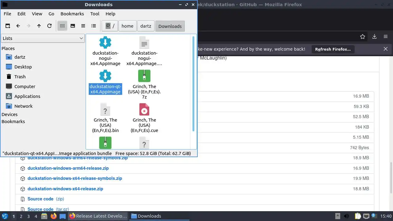Open the network tray icon
This screenshot has width=393, height=221.
coord(366,216)
